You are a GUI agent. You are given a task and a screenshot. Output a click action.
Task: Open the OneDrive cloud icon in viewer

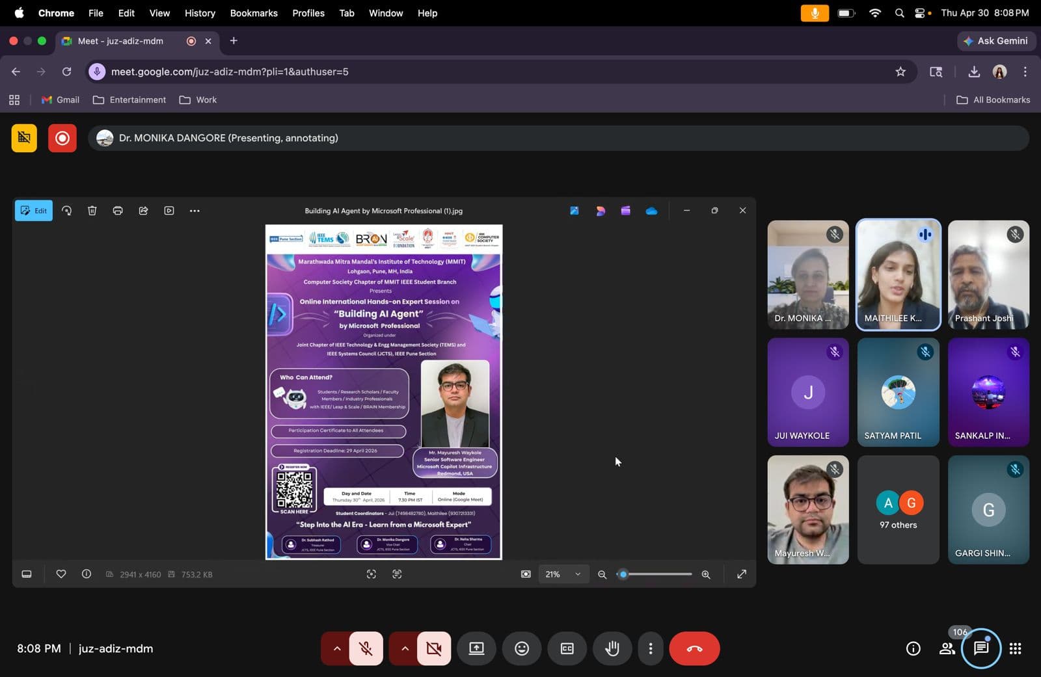point(651,211)
